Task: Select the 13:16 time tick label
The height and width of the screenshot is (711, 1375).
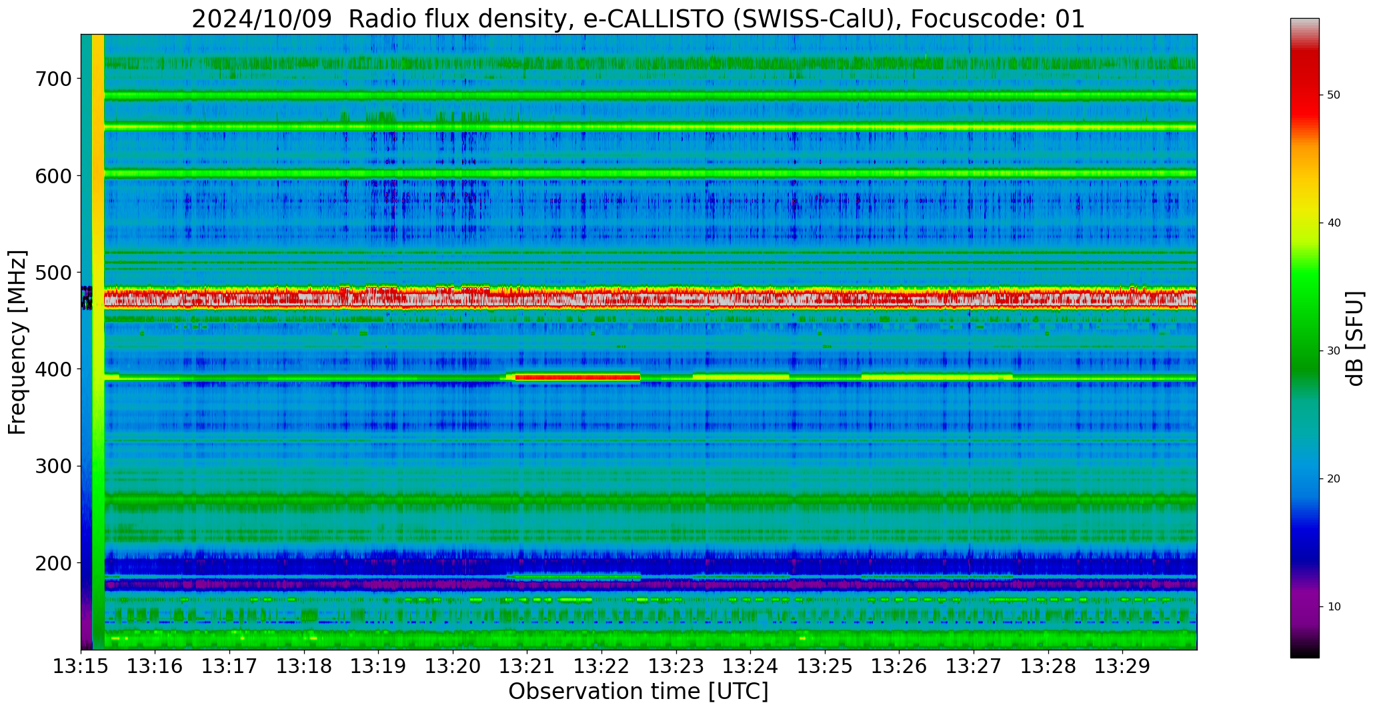Action: click(x=155, y=666)
